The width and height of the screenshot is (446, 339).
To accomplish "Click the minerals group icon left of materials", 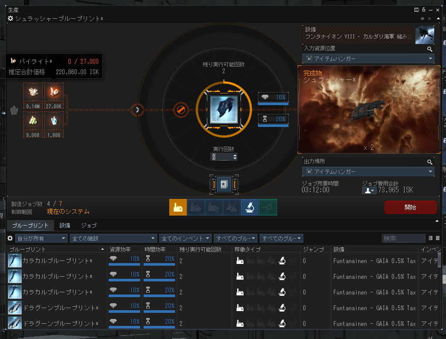I will [x=14, y=110].
